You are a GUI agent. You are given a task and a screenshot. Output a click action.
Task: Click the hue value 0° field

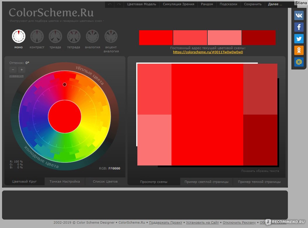[x=27, y=63]
